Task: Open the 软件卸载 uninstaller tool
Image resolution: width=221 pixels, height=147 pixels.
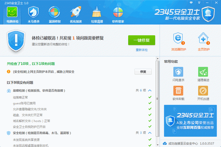Action: [x=178, y=93]
